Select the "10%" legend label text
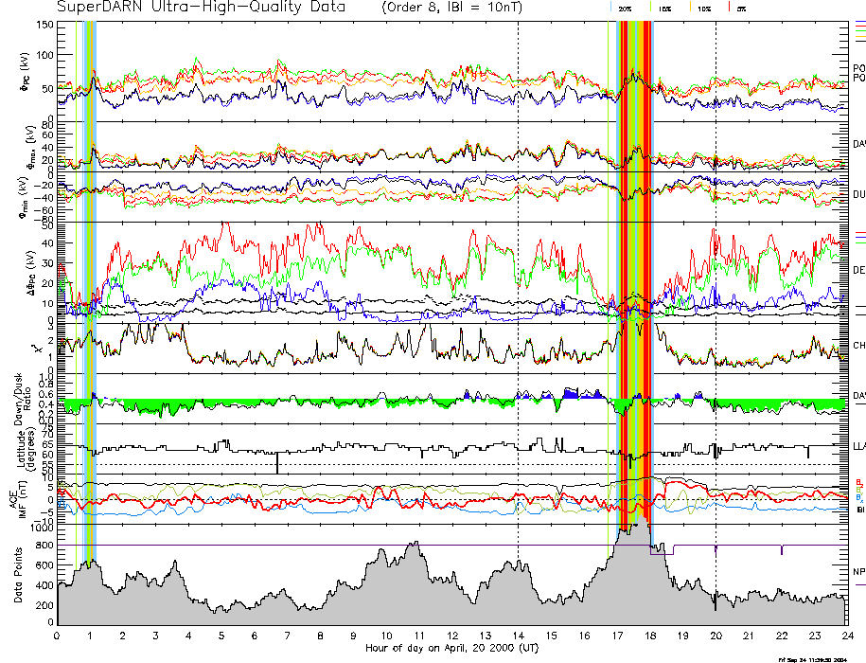 tap(703, 9)
